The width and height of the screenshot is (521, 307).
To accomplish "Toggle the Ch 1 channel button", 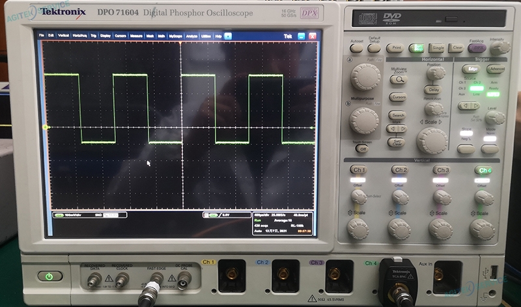I will [358, 170].
